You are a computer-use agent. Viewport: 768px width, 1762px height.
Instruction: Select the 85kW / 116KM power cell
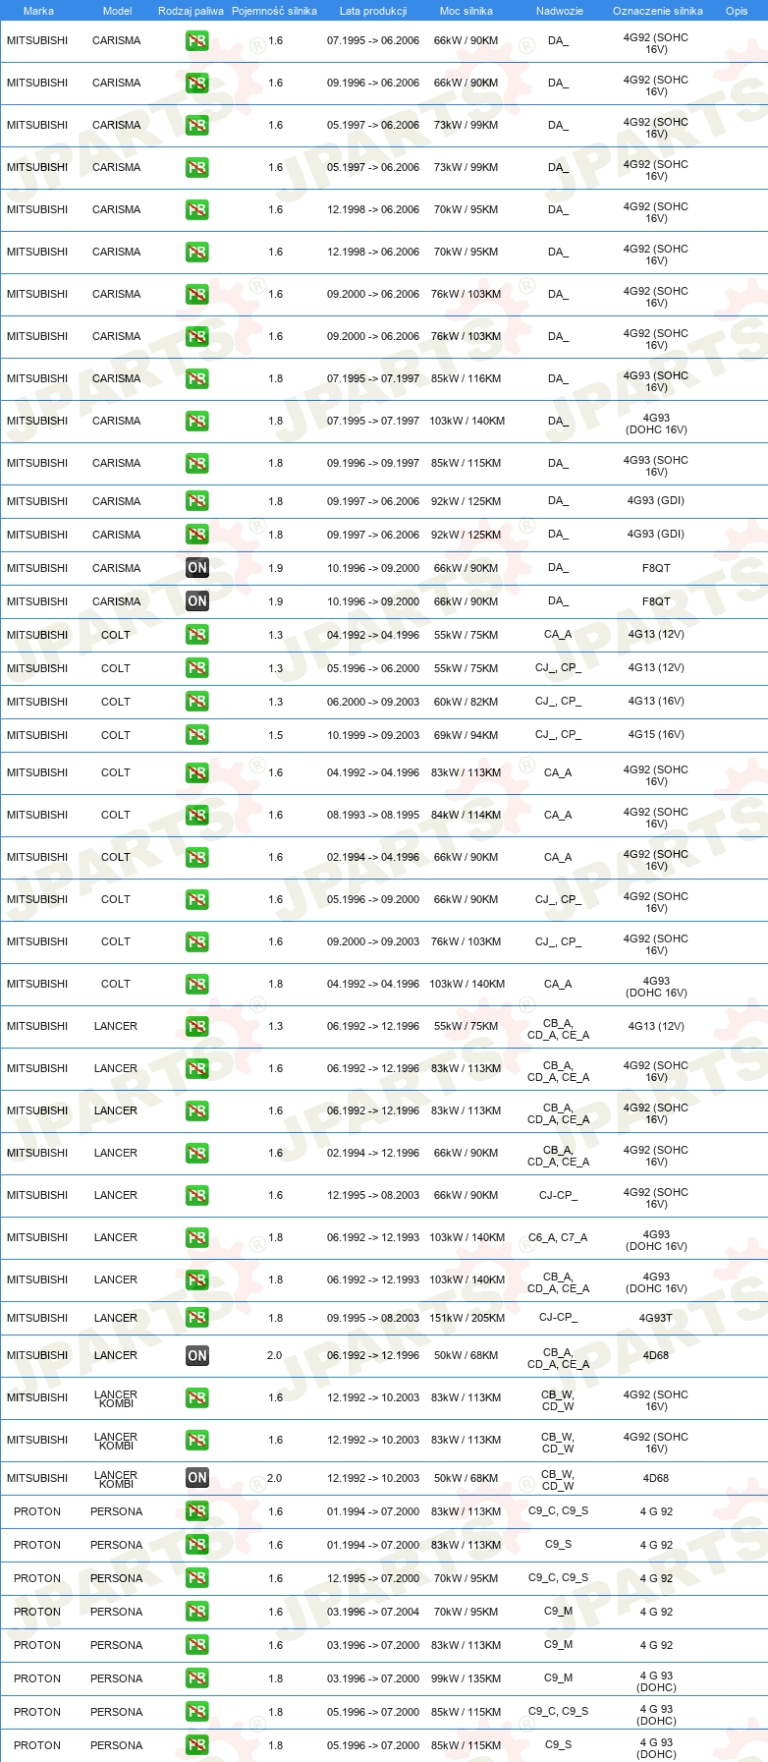coord(466,379)
